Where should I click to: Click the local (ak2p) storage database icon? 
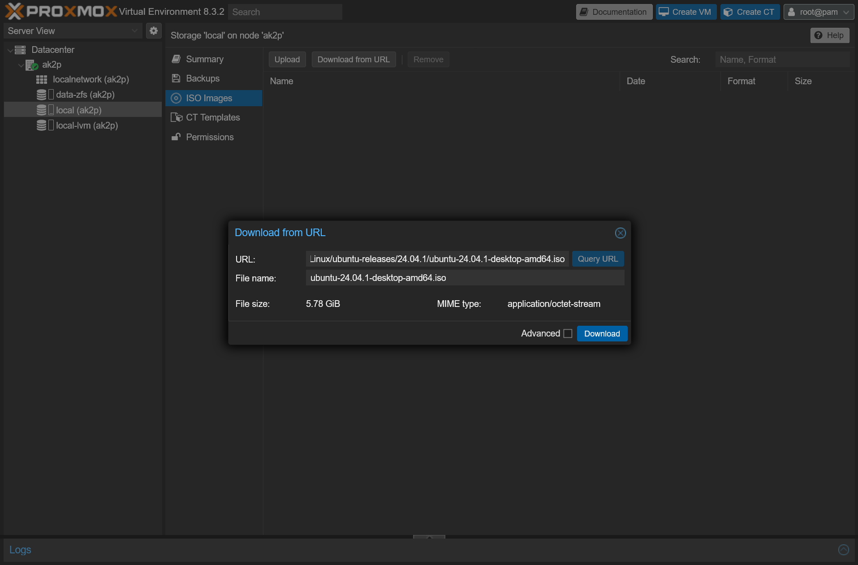pos(42,110)
